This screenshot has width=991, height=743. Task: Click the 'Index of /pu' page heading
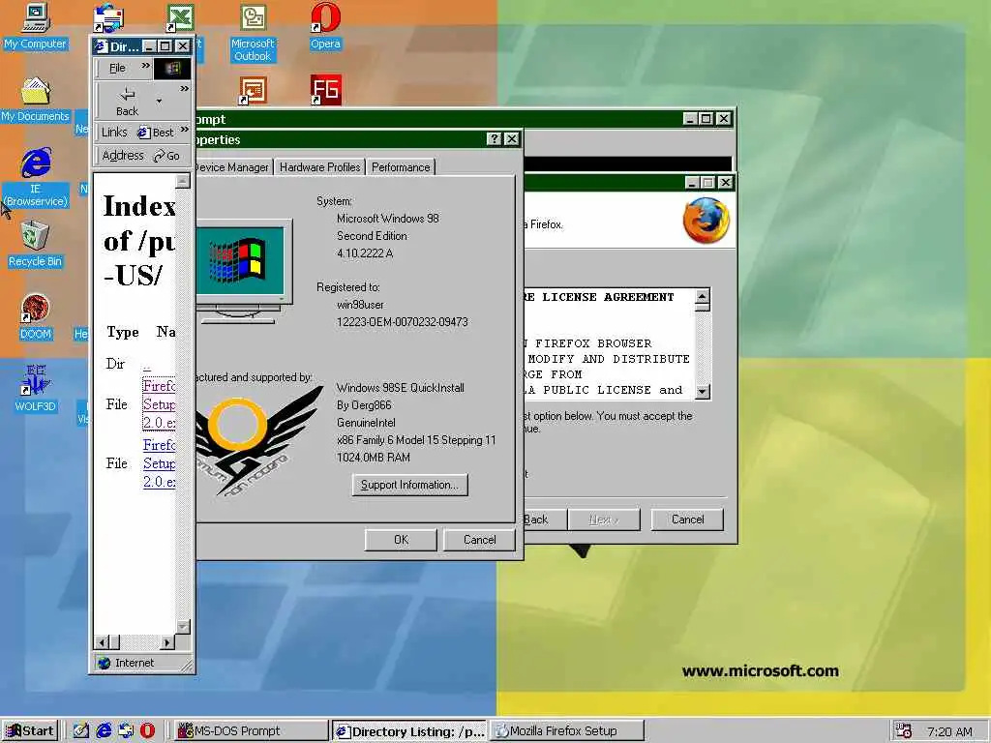[139, 223]
